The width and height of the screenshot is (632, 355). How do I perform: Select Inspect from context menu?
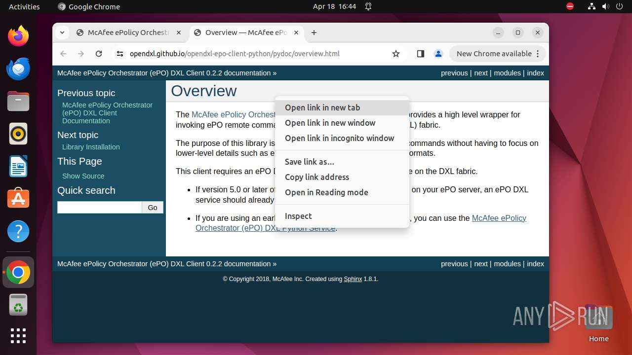click(342, 216)
